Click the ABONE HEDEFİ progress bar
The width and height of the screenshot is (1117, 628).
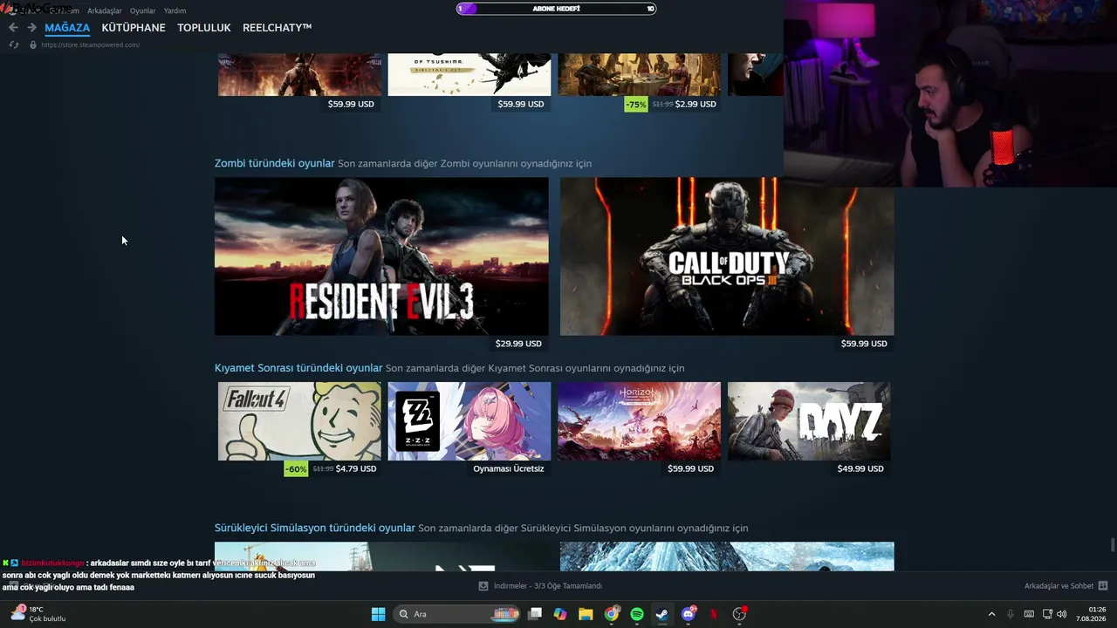(557, 9)
